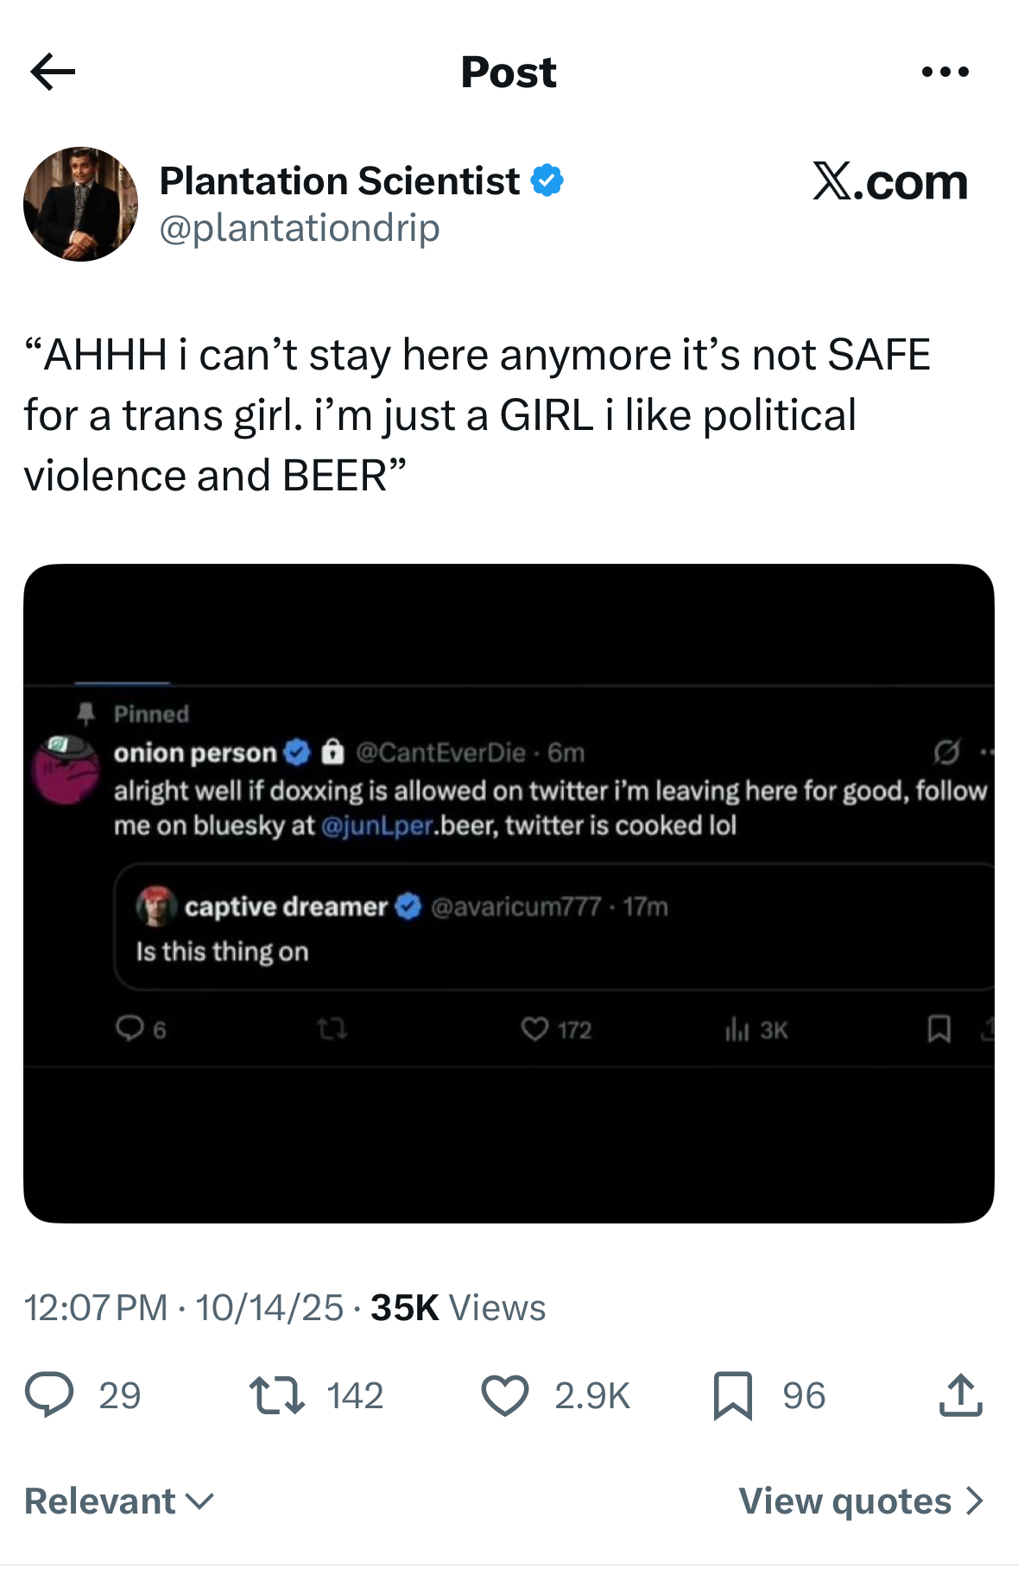Tap the back arrow icon
1018x1574 pixels.
click(x=54, y=72)
